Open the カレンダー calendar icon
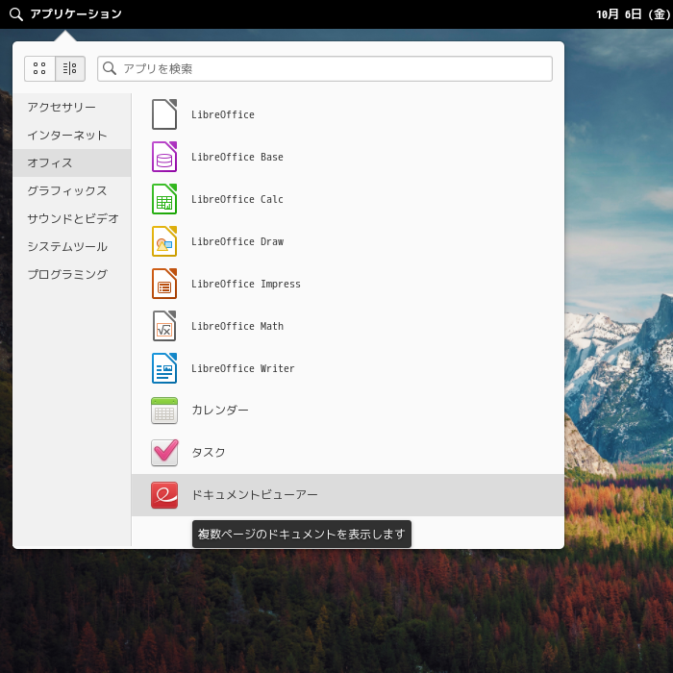This screenshot has width=673, height=673. [x=164, y=411]
